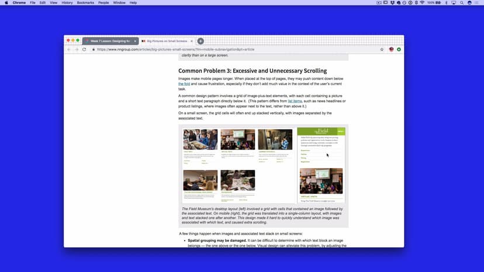Click the green extension icon in toolbar
Image resolution: width=484 pixels, height=272 pixels.
399,50
